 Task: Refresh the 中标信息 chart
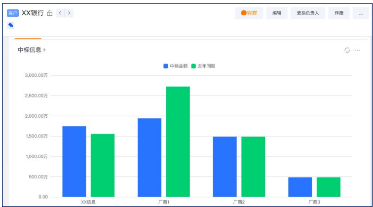pyautogui.click(x=347, y=50)
